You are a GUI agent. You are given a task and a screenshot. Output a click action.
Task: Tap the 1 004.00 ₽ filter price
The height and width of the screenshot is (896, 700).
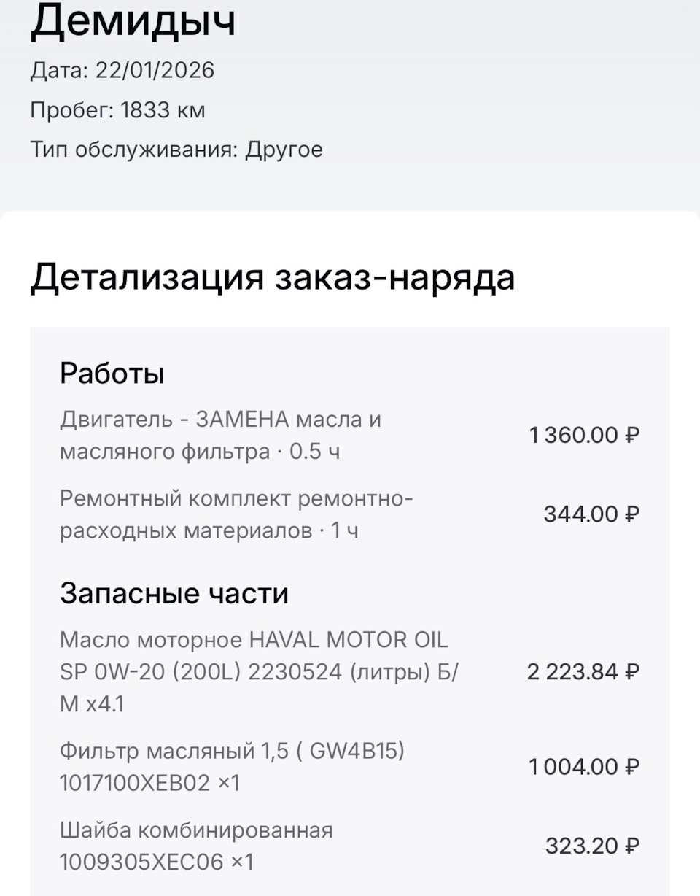pos(584,767)
